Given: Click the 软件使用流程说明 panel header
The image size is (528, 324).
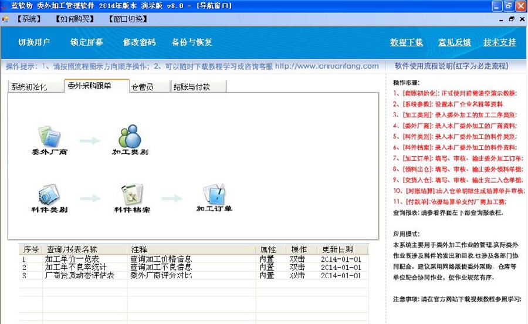Looking at the screenshot, I should (452, 66).
